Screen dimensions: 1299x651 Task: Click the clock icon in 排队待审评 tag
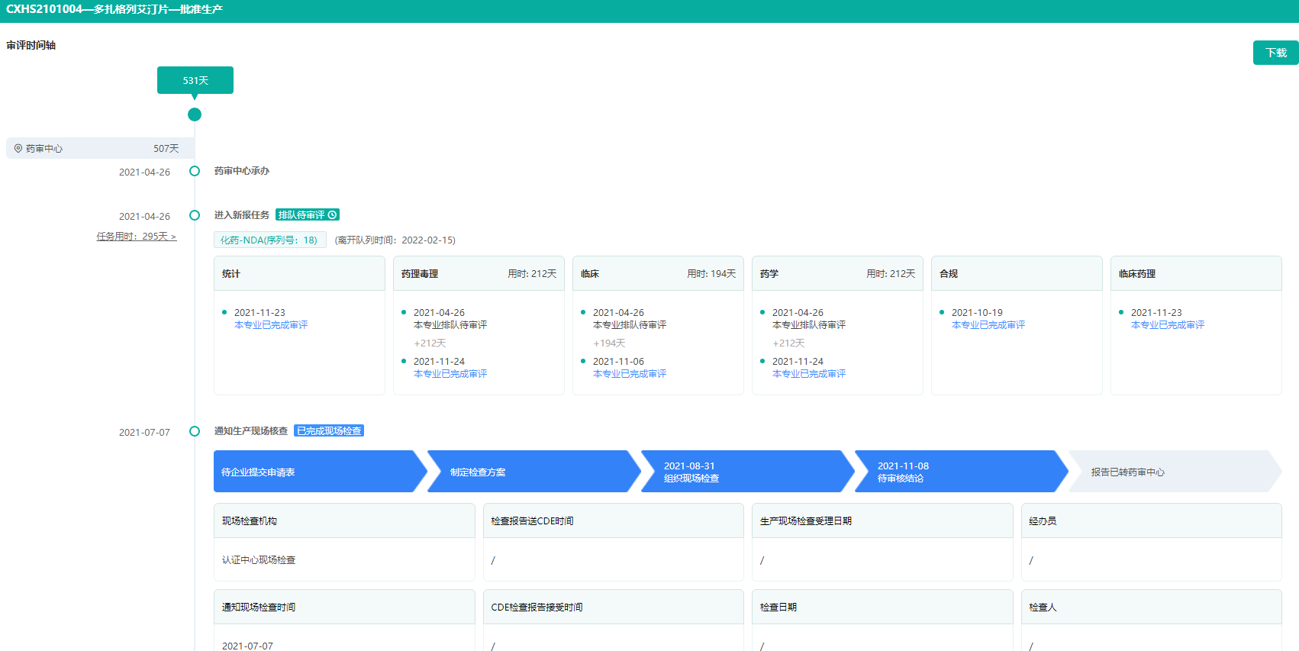[332, 215]
